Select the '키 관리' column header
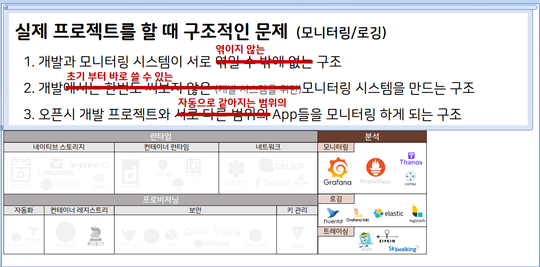The image size is (540, 267). pos(297,210)
